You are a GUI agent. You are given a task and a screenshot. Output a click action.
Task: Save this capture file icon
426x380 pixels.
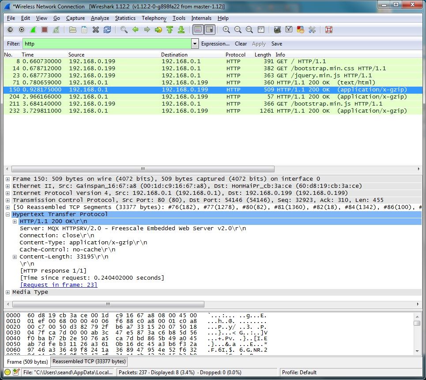[84, 30]
